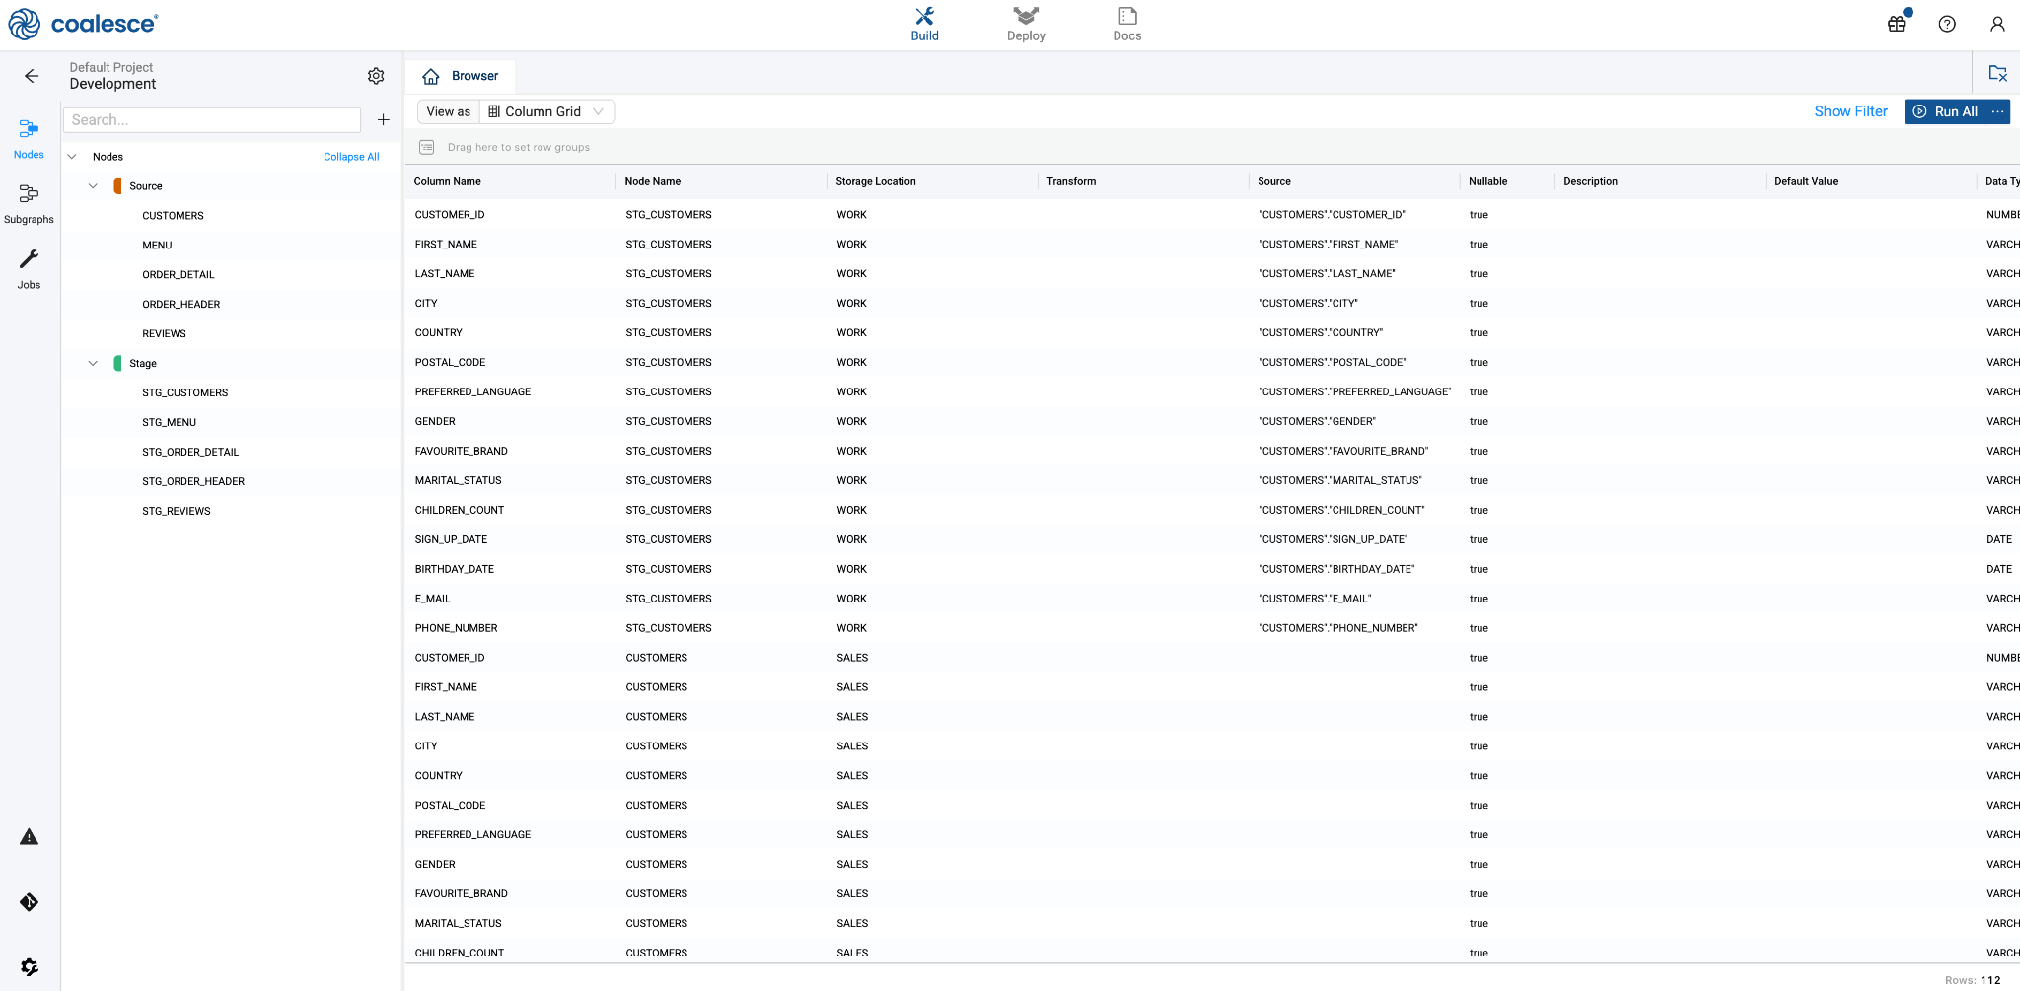Image resolution: width=2020 pixels, height=991 pixels.
Task: Select CUSTOMERS source node in tree
Action: pyautogui.click(x=173, y=216)
